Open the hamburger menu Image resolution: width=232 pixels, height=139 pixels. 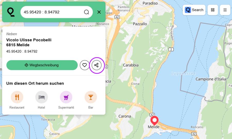(225, 10)
